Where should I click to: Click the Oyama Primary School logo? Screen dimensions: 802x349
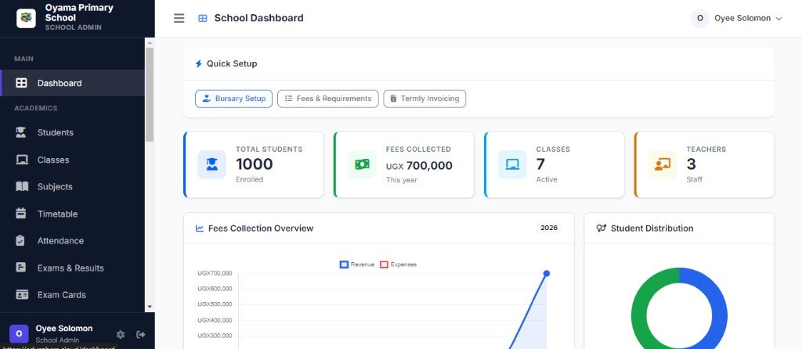pyautogui.click(x=26, y=19)
